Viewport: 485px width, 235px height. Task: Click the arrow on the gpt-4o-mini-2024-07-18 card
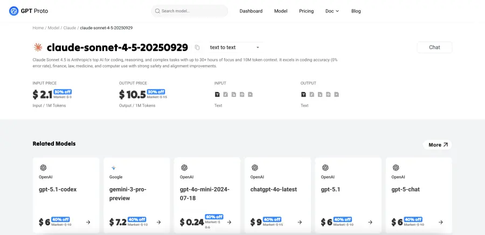229,222
